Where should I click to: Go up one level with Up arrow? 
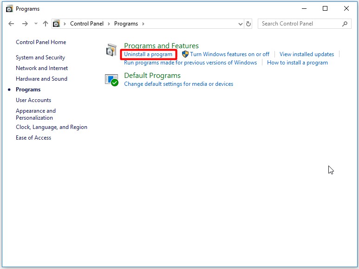(x=46, y=24)
